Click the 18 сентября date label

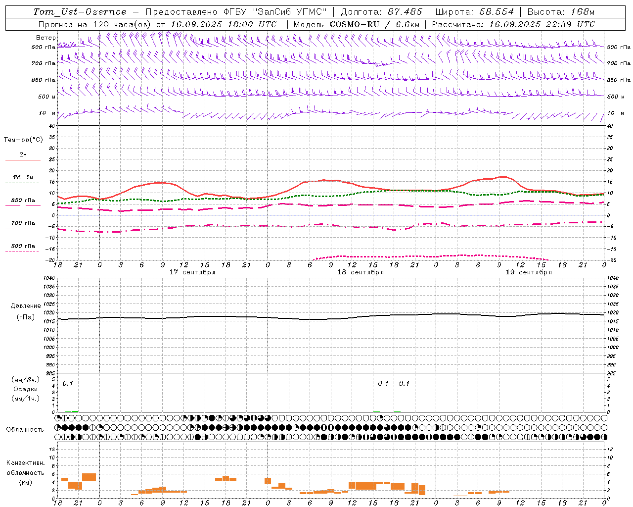pos(361,272)
